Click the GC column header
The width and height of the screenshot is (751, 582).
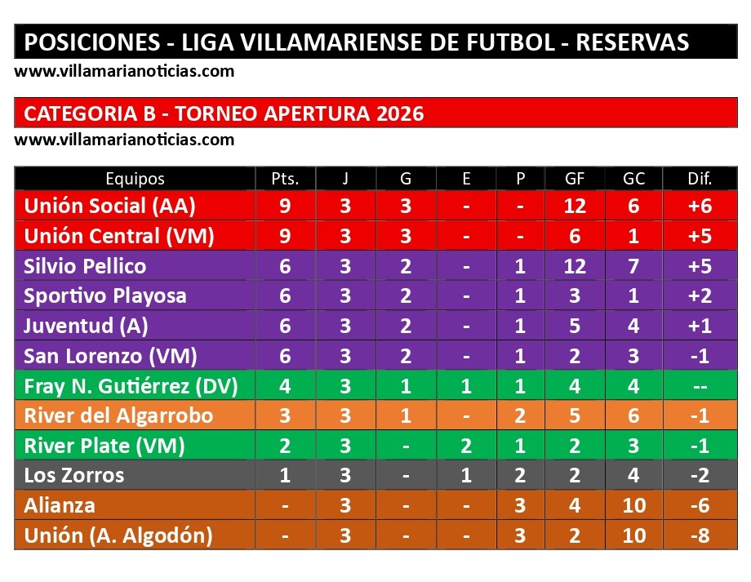(633, 179)
